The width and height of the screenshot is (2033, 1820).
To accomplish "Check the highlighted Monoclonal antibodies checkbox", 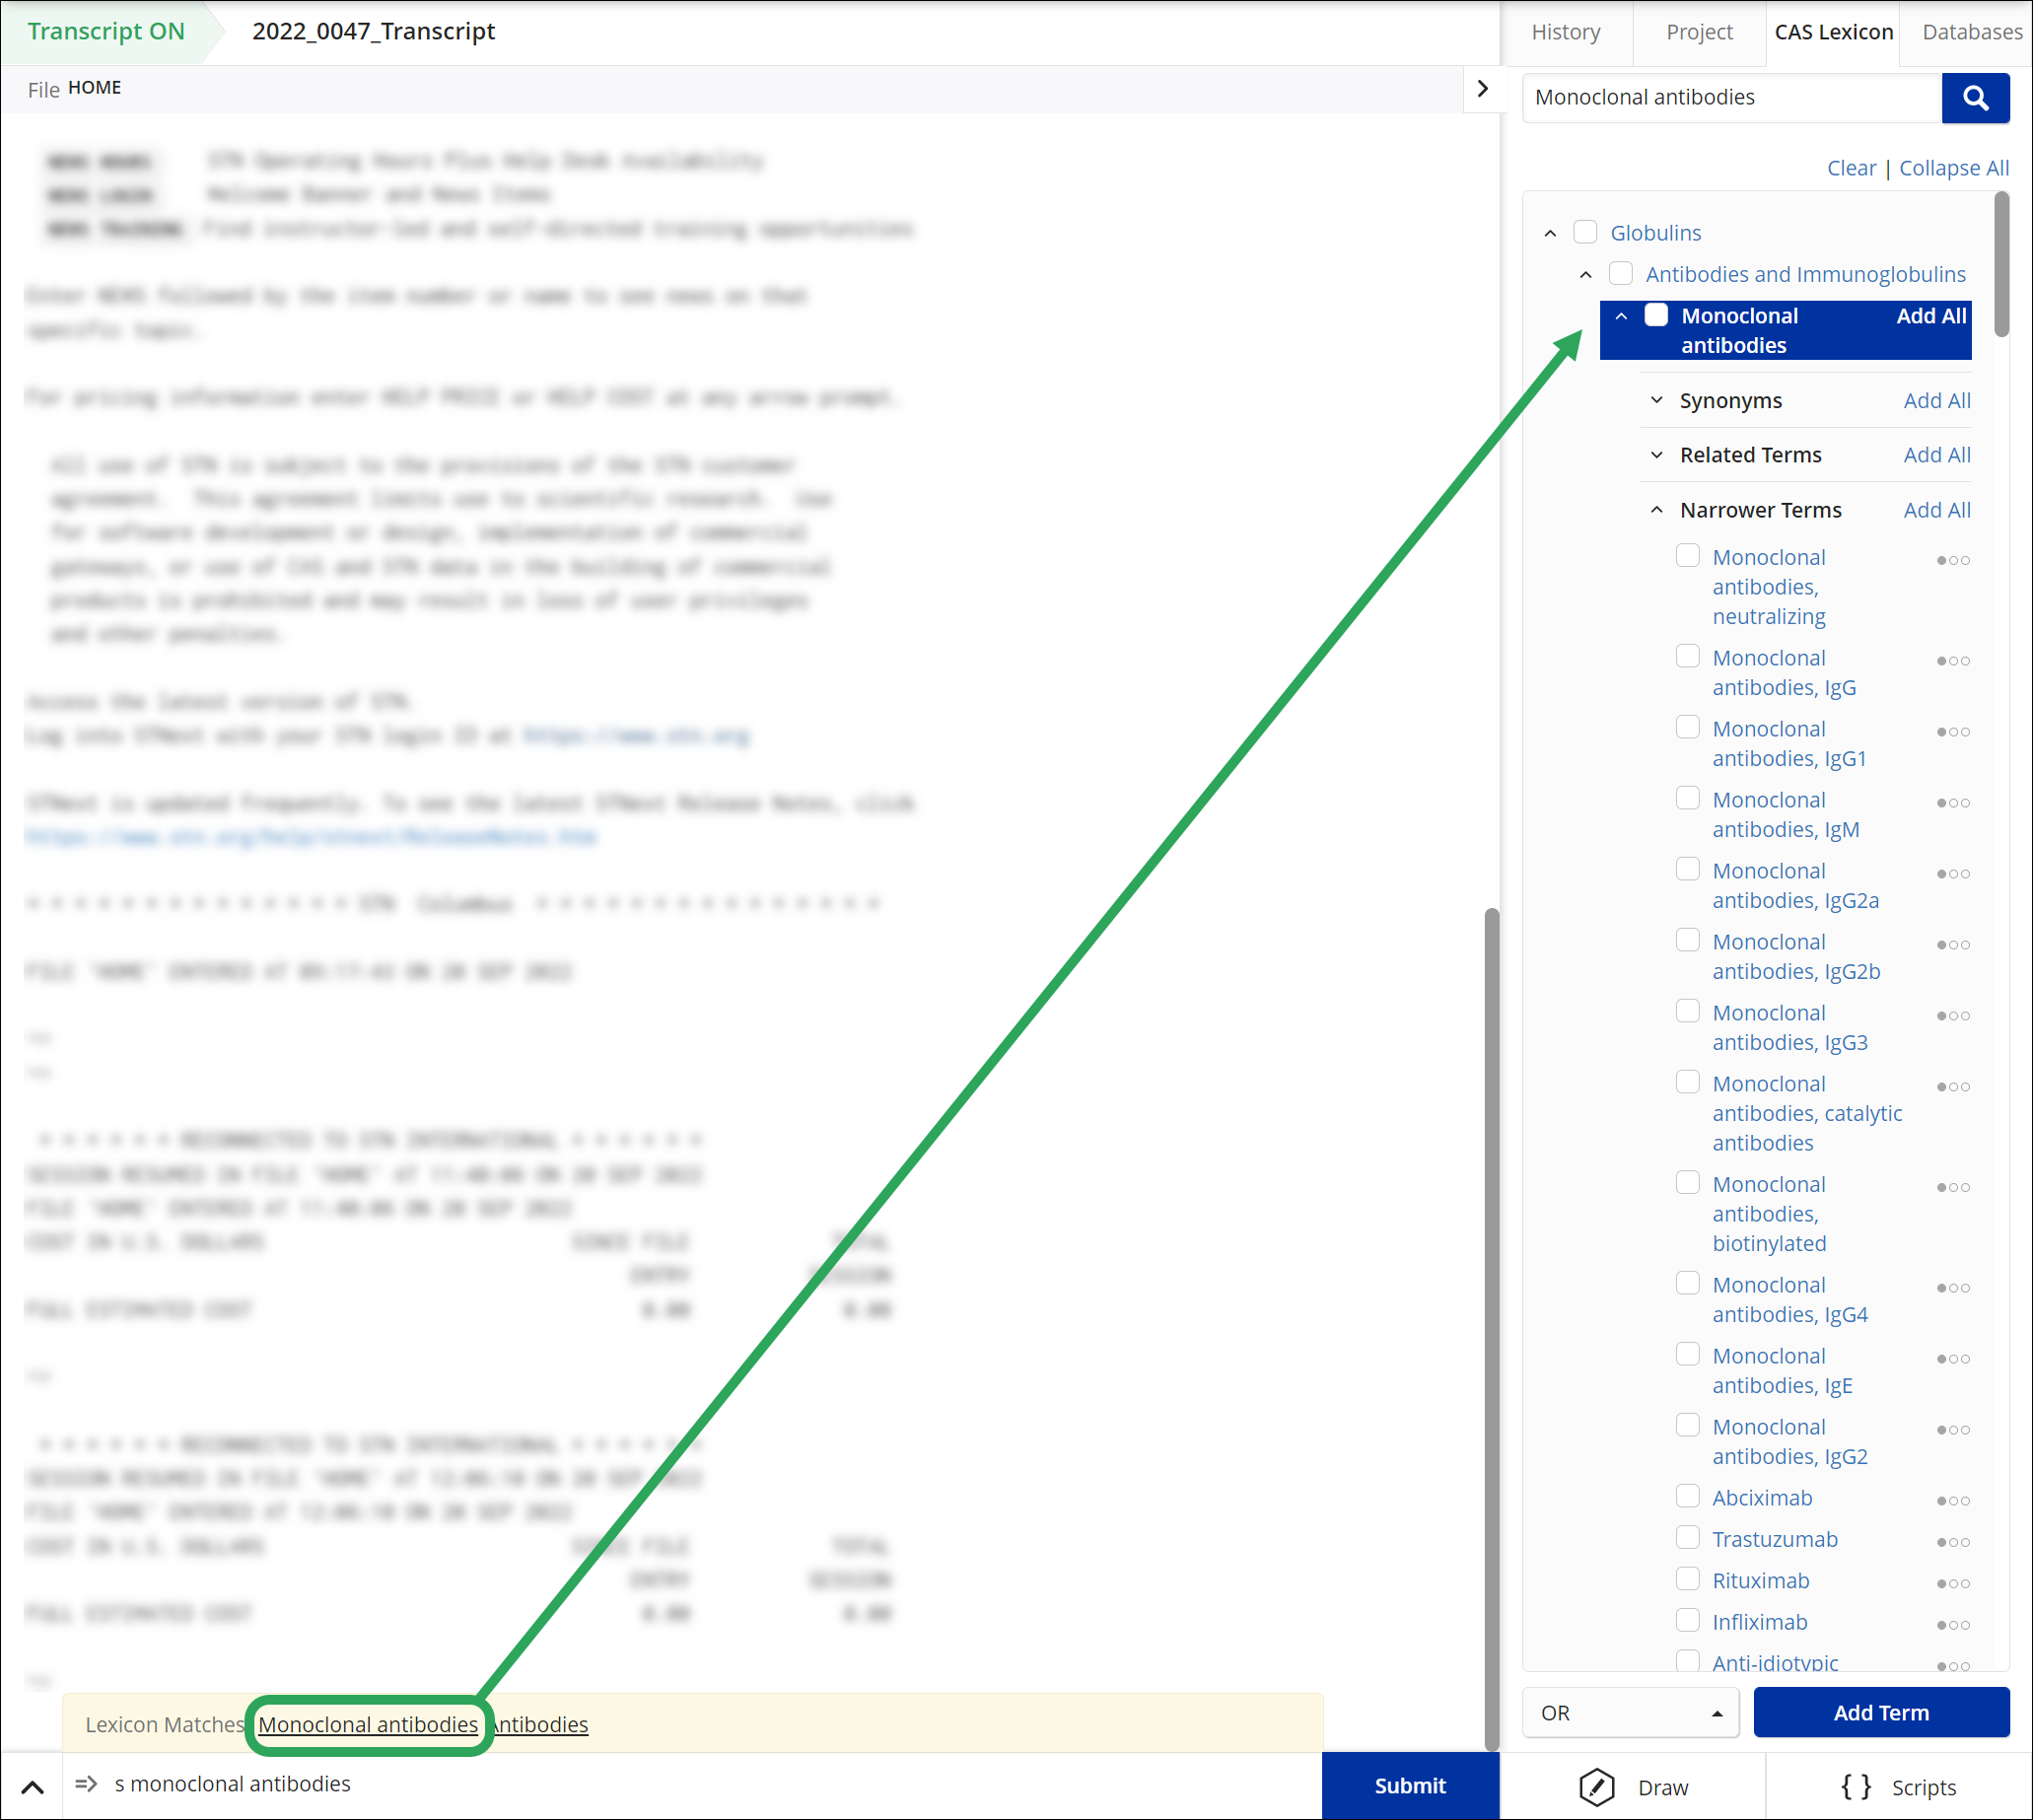I will (1656, 315).
